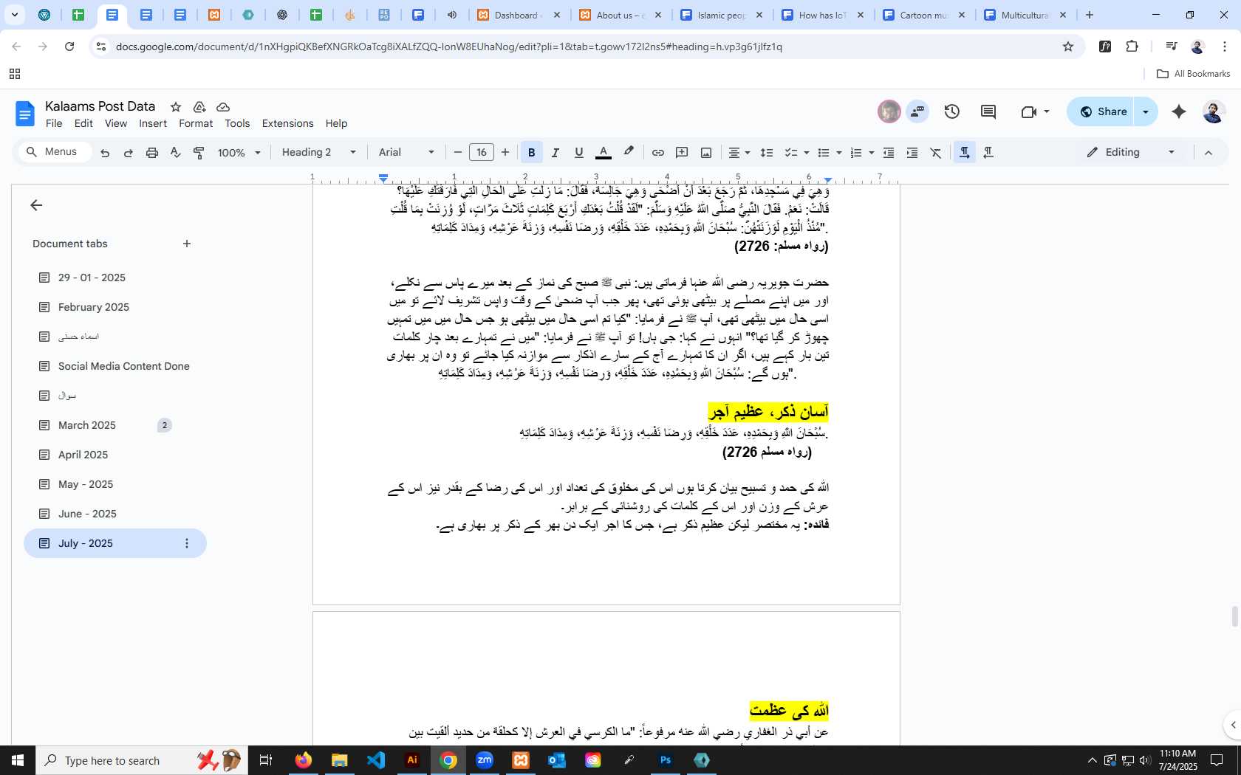Add a comment using toolbar icon
Image resolution: width=1241 pixels, height=775 pixels.
click(x=682, y=153)
